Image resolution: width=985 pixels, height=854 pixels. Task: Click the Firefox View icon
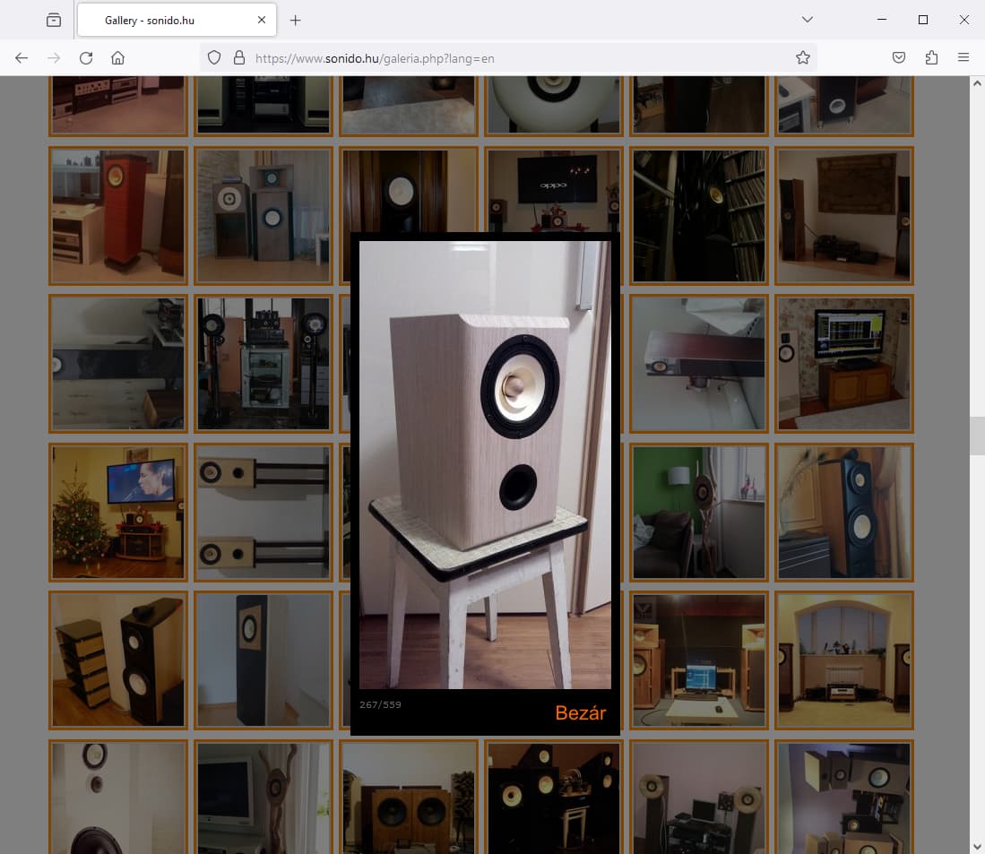(54, 20)
